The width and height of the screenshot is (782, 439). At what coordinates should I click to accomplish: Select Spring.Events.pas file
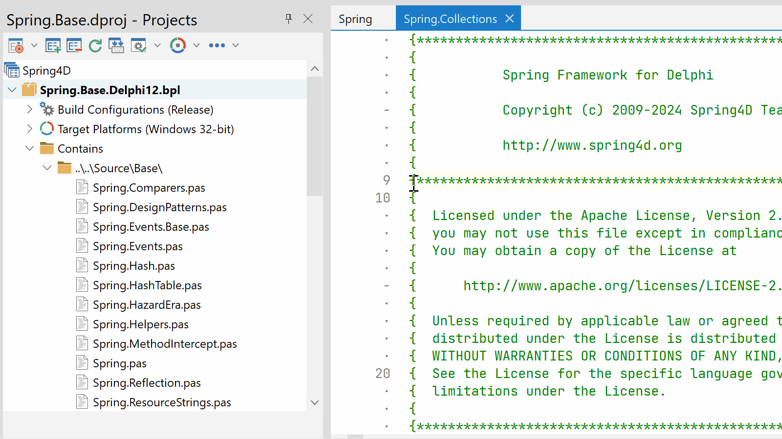click(x=138, y=246)
